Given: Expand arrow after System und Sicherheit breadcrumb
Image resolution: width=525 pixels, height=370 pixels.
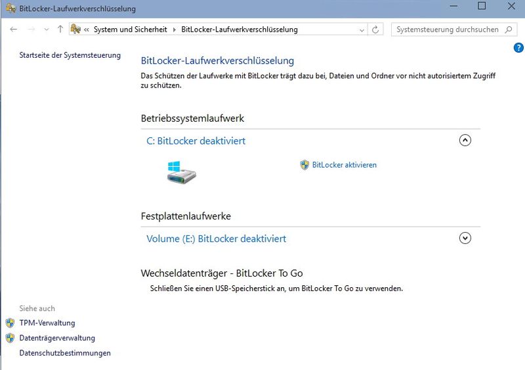Looking at the screenshot, I should coord(174,30).
